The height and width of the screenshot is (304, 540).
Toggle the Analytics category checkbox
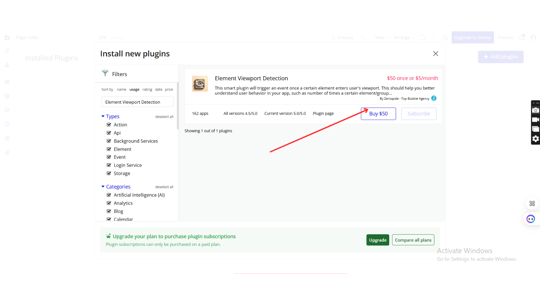coord(109,203)
